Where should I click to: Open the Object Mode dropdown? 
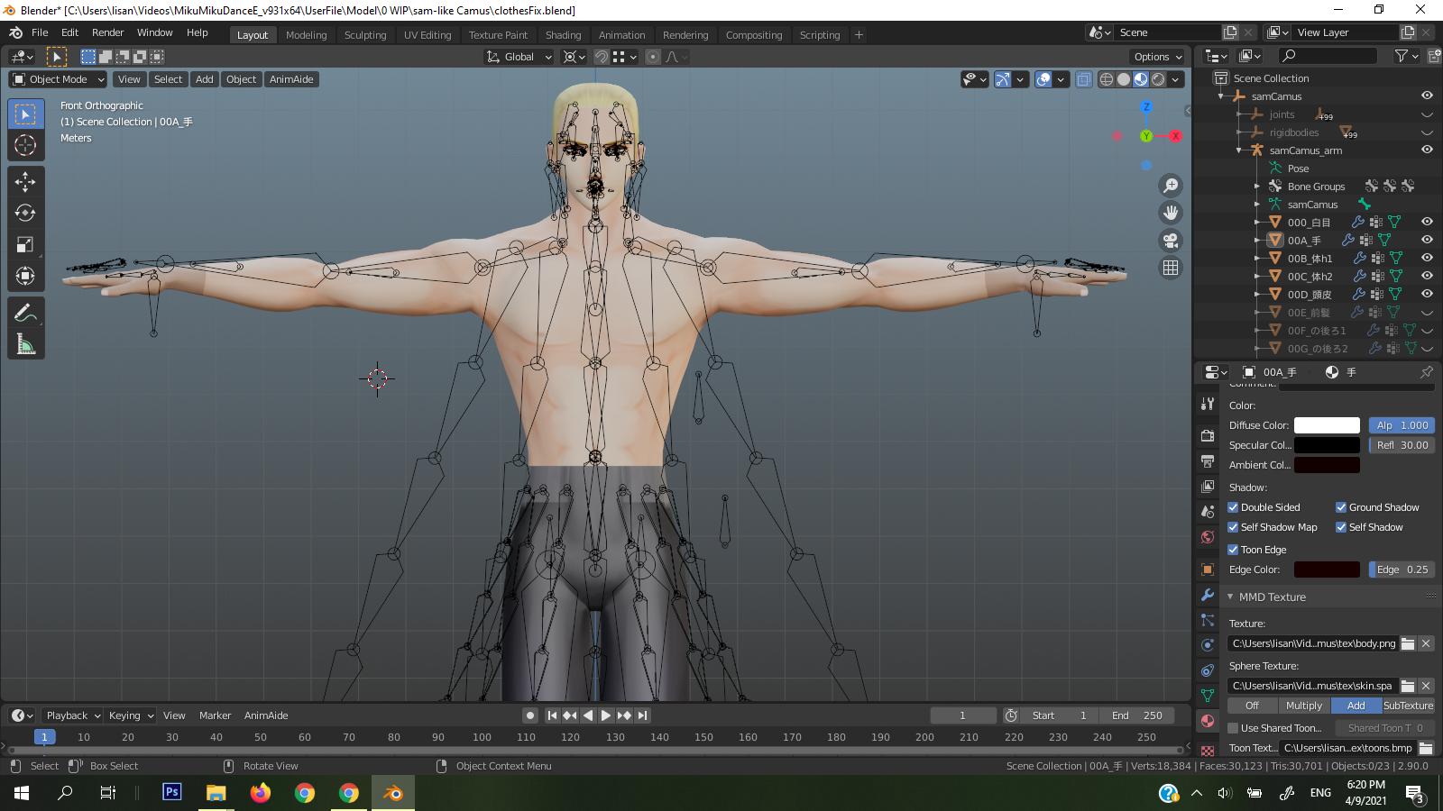[x=57, y=78]
